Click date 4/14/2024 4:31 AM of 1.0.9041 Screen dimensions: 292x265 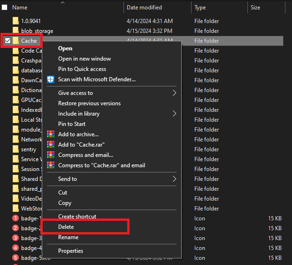pos(150,21)
